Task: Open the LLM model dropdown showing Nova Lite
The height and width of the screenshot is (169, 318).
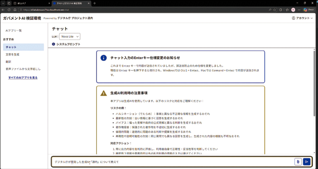Action: (x=70, y=36)
